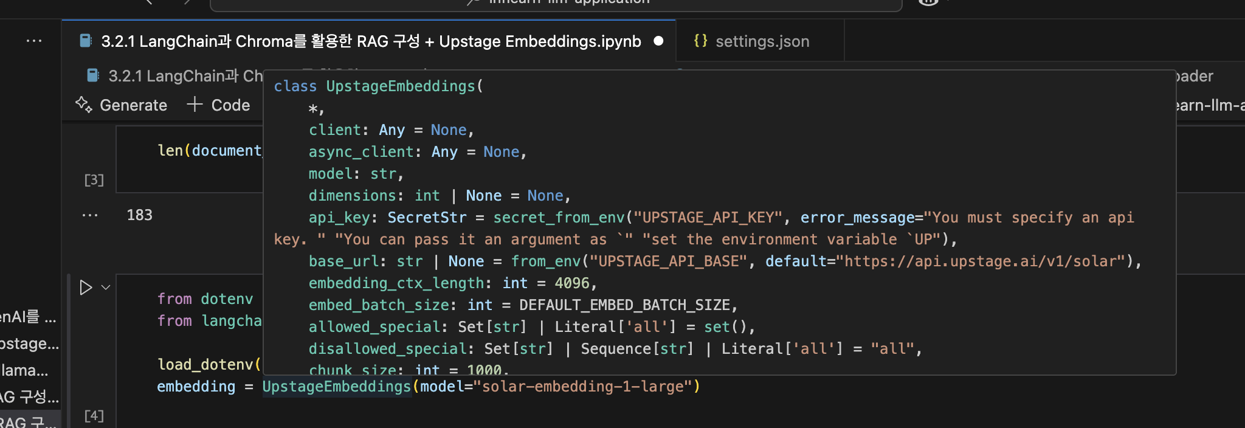Select the "pstage..." item in sidebar
Screen dimensions: 1245x428
[29, 343]
